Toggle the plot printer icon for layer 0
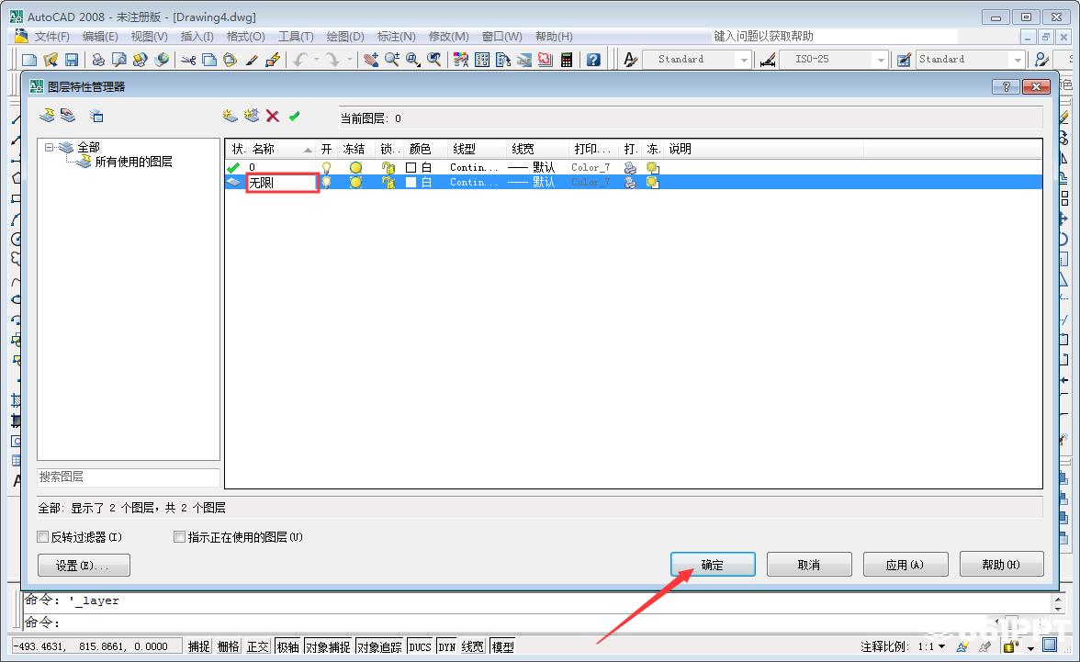Image resolution: width=1080 pixels, height=662 pixels. click(630, 167)
